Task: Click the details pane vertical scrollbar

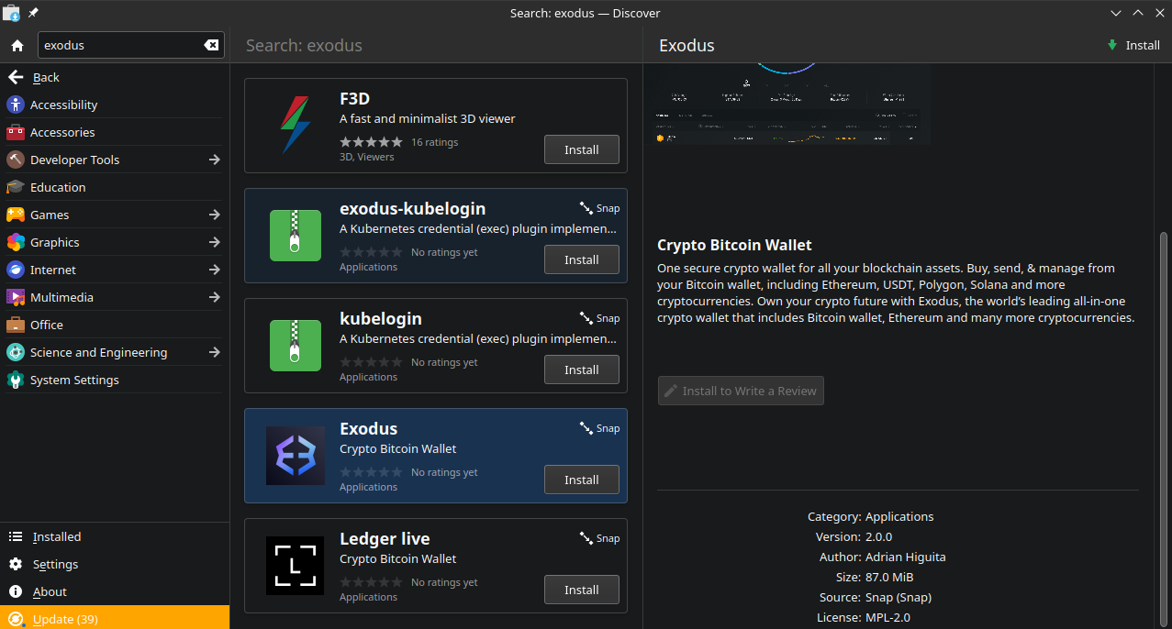Action: coord(1164,429)
